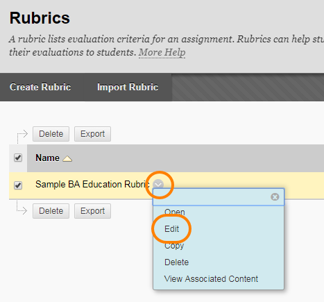Screen dimensions: 324x302
Task: Close the rubric context menu
Action: click(275, 197)
